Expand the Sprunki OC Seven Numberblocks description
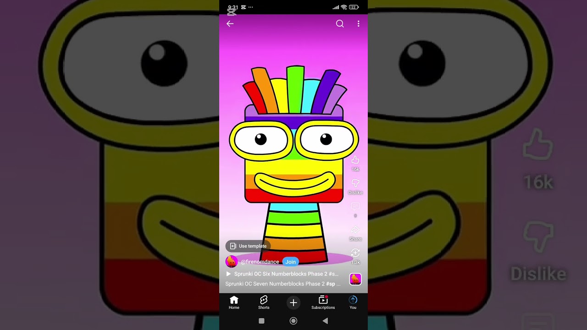This screenshot has height=330, width=587. 283,284
